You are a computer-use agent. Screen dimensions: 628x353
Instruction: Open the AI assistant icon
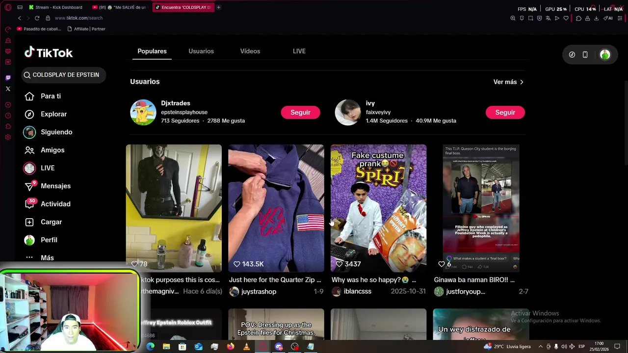click(x=608, y=18)
